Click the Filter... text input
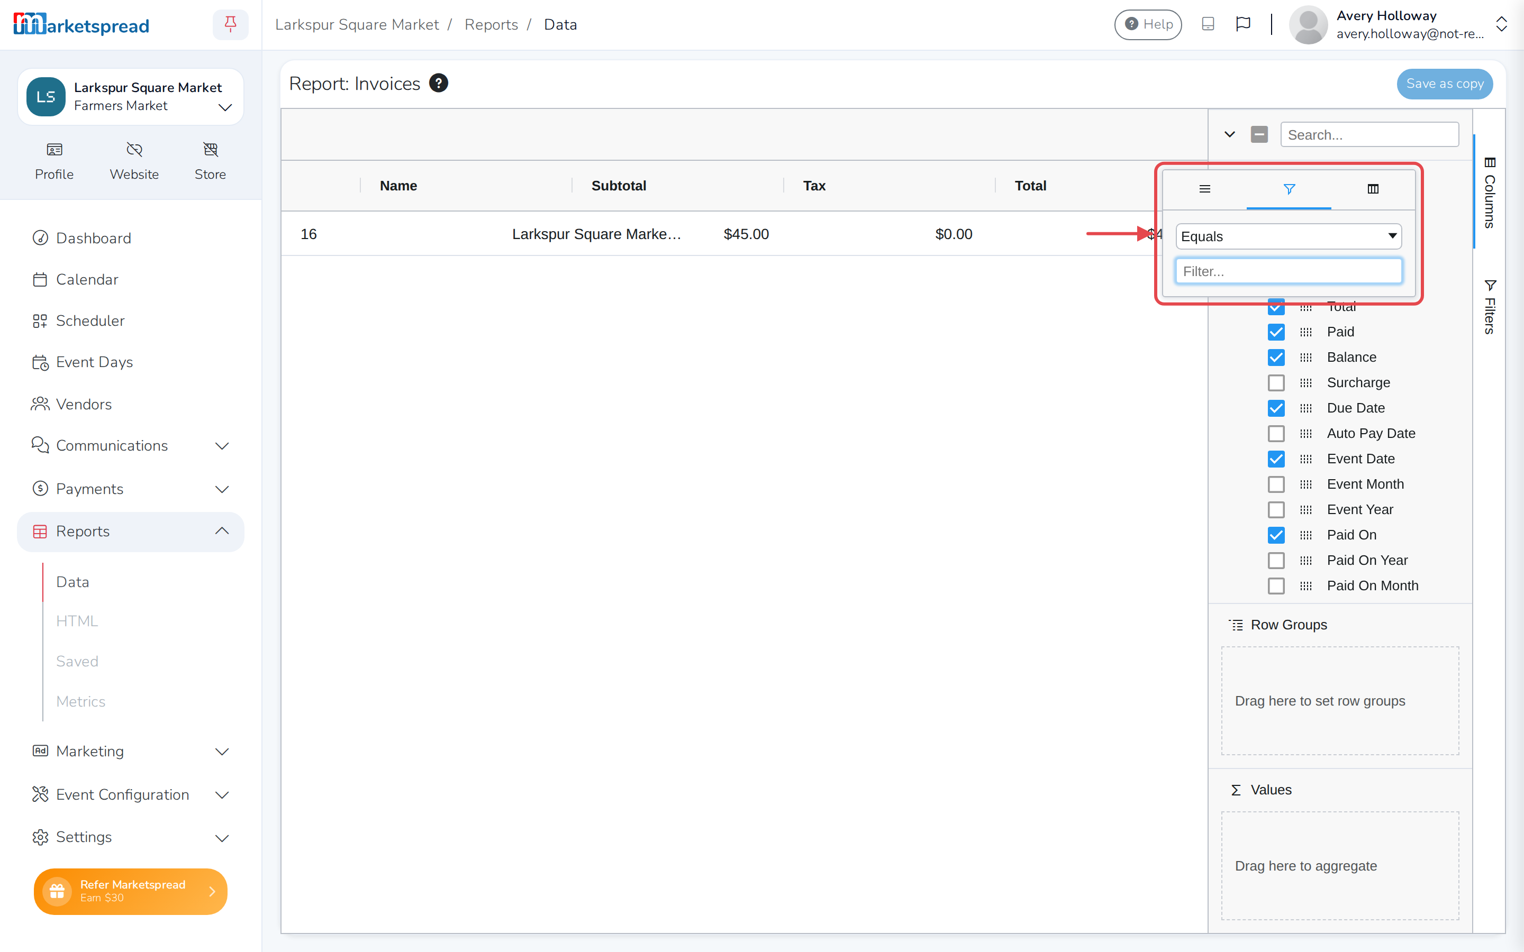This screenshot has width=1524, height=952. (1289, 271)
